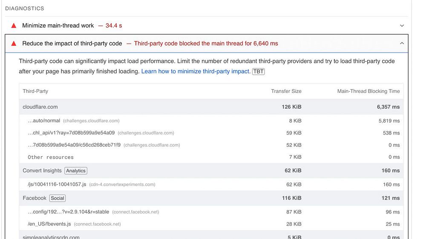
Task: Click the Transfer Size column header
Action: point(286,91)
